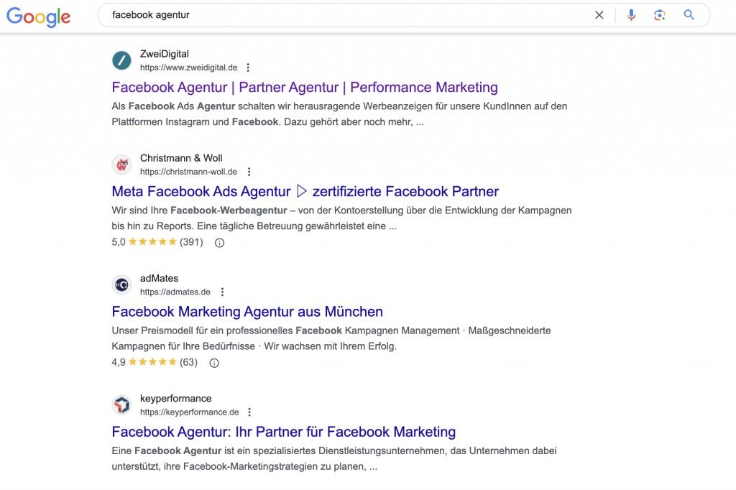Show rating info for adMates result
This screenshot has height=490, width=736.
[213, 363]
